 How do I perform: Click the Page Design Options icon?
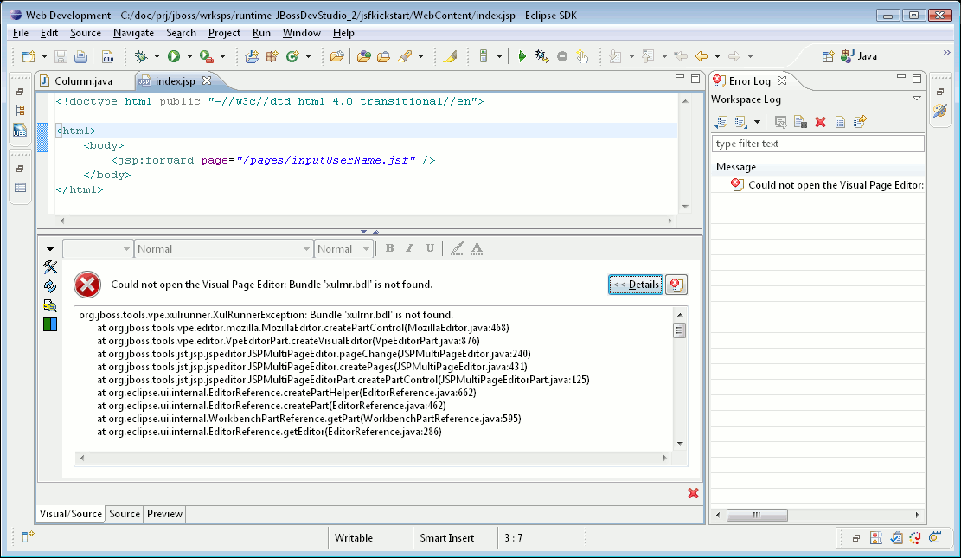50,305
